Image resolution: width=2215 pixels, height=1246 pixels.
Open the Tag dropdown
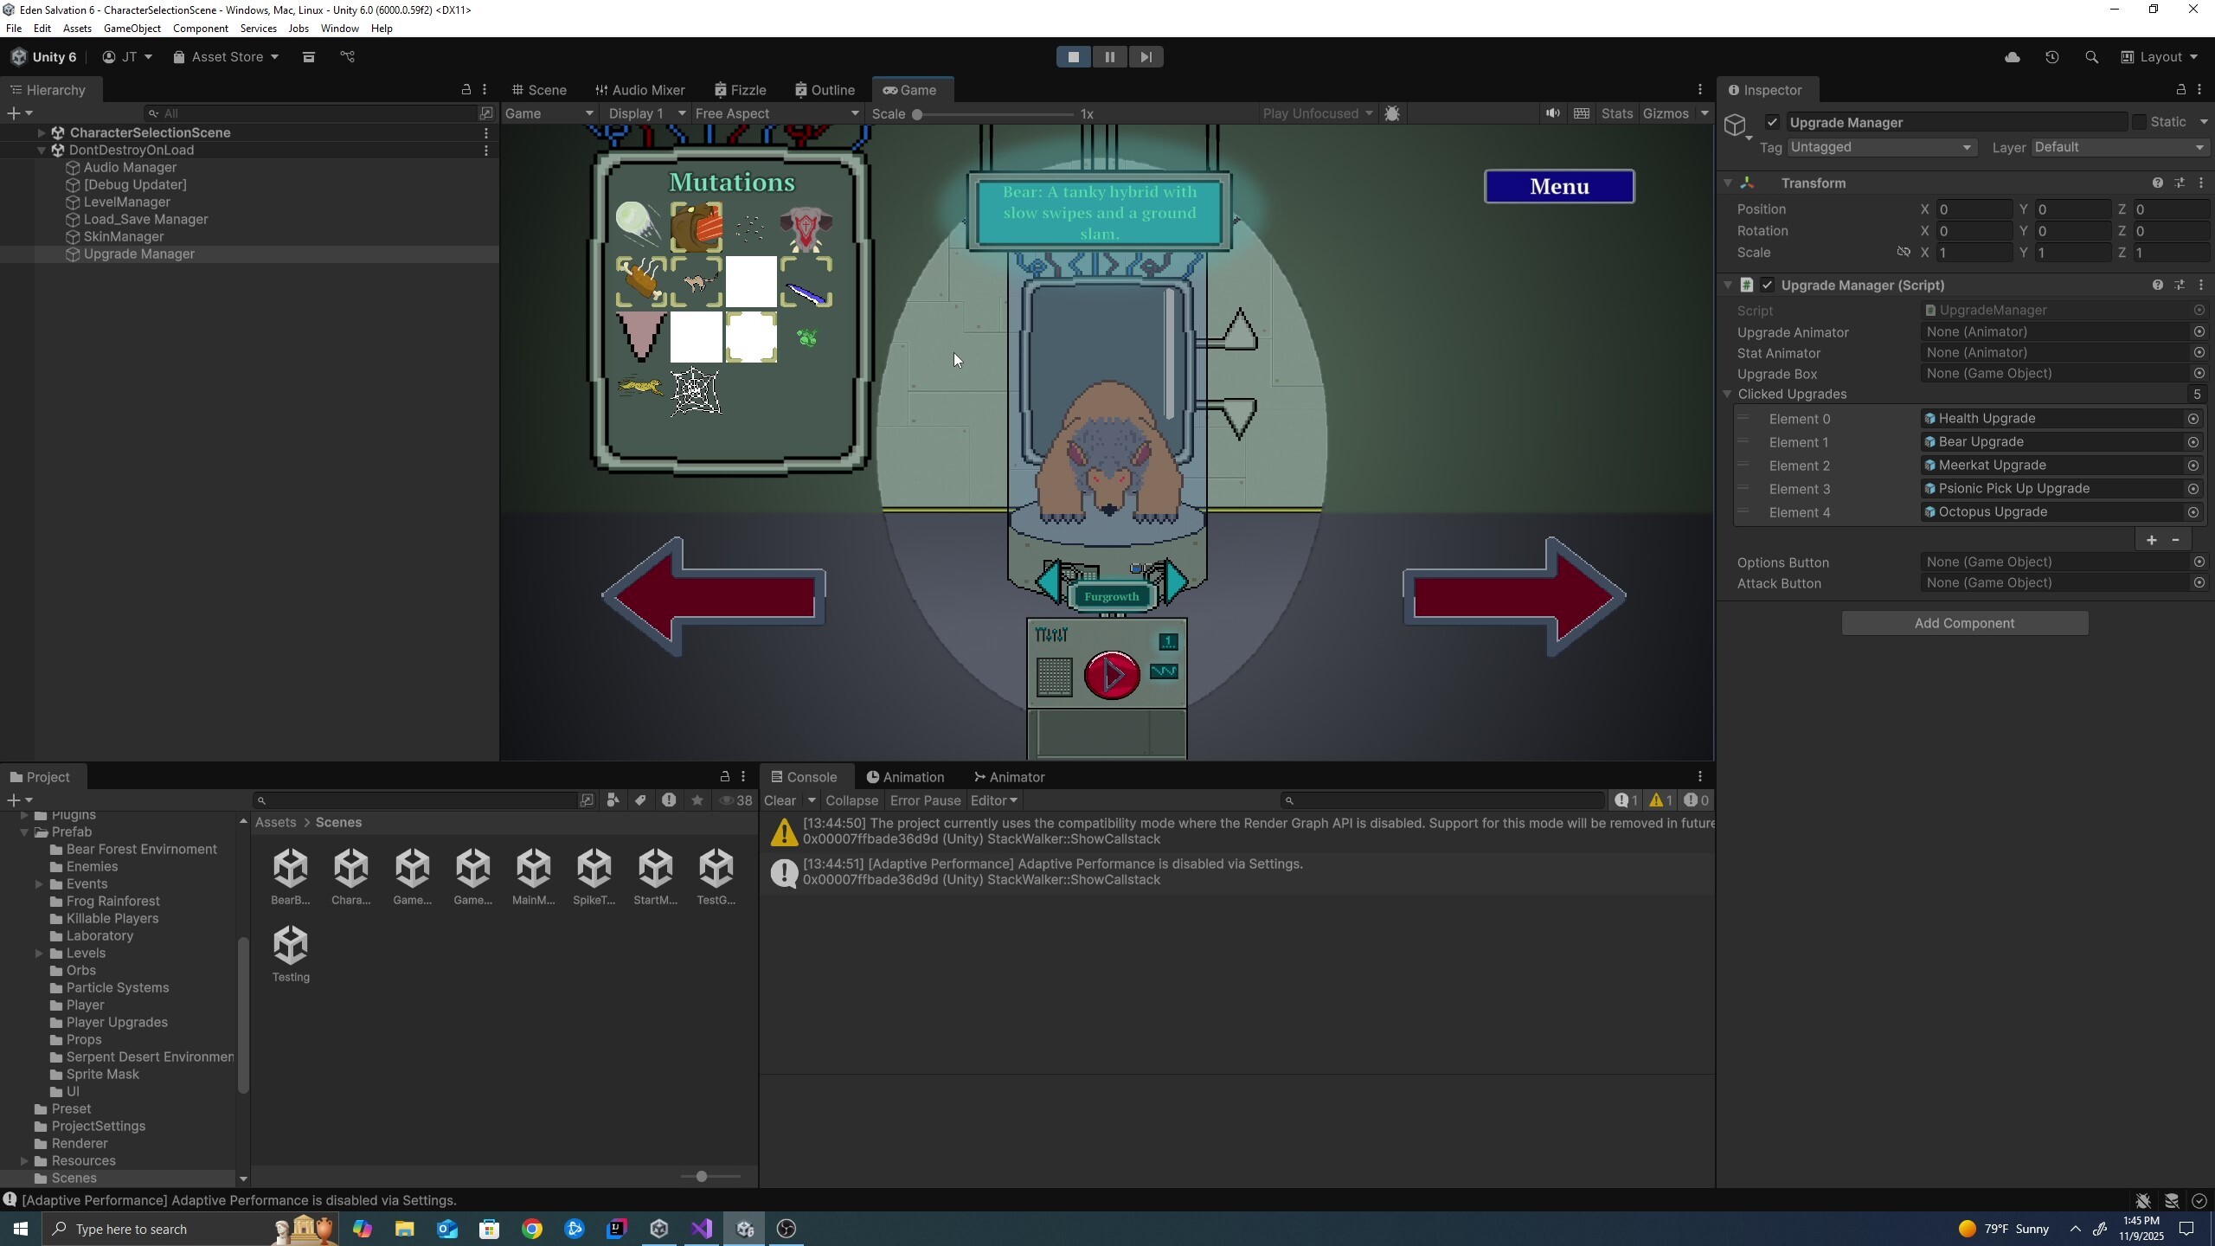(x=1881, y=147)
